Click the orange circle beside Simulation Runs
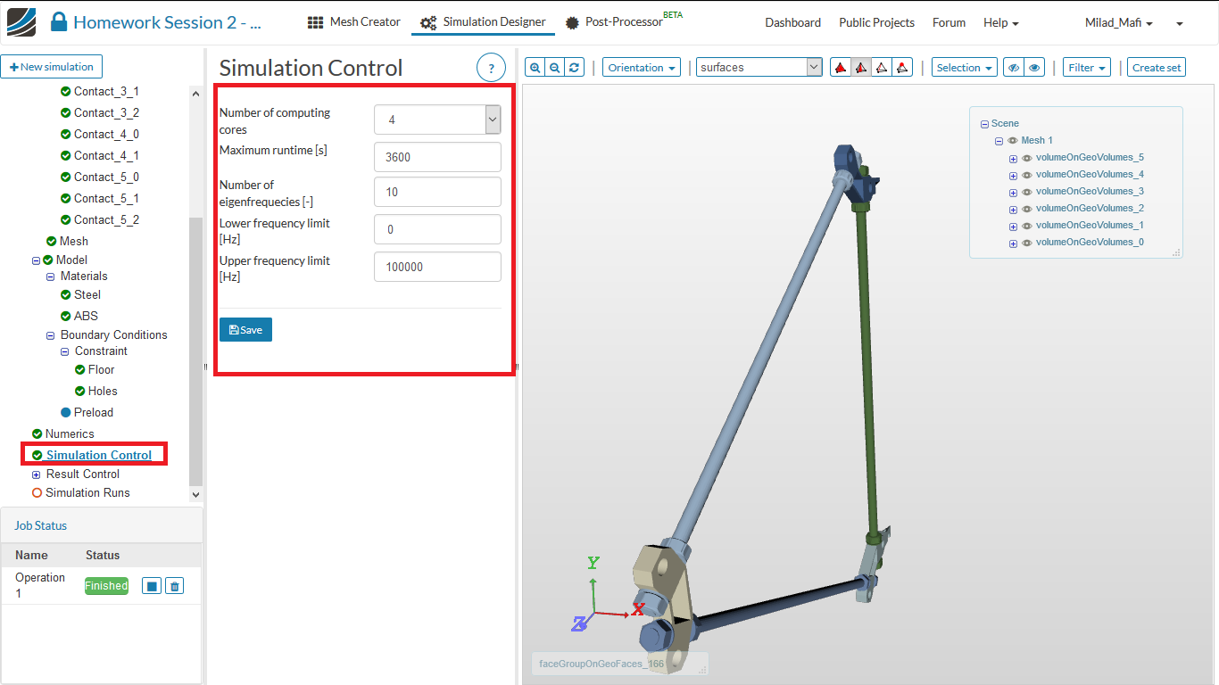Viewport: 1219px width, 685px height. coord(37,493)
